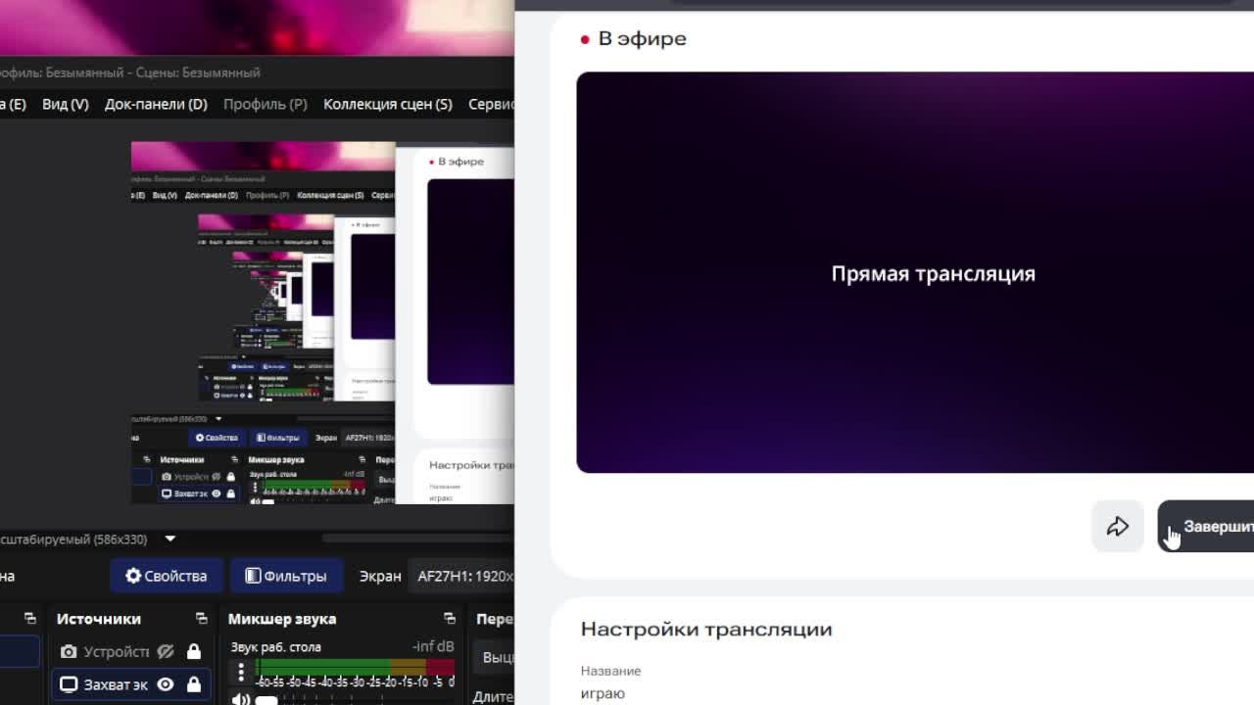This screenshot has width=1254, height=705.
Task: Click the camera icon of the Устройство source
Action: [69, 652]
